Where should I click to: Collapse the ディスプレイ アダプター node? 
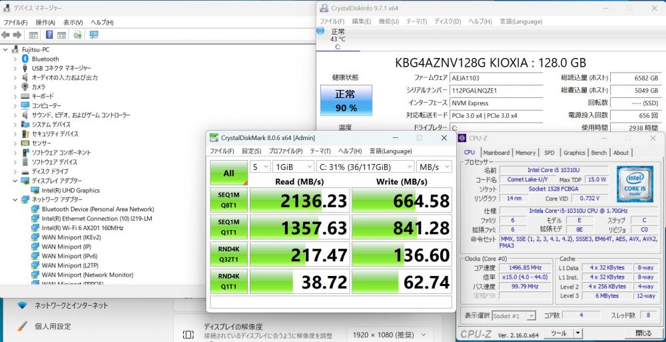pos(15,181)
